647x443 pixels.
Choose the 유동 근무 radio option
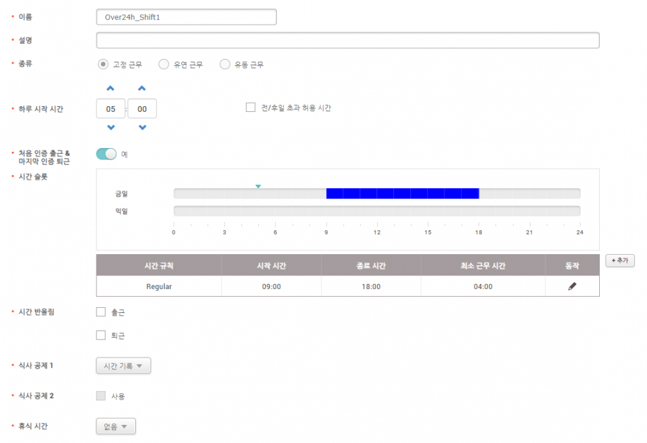tap(225, 64)
